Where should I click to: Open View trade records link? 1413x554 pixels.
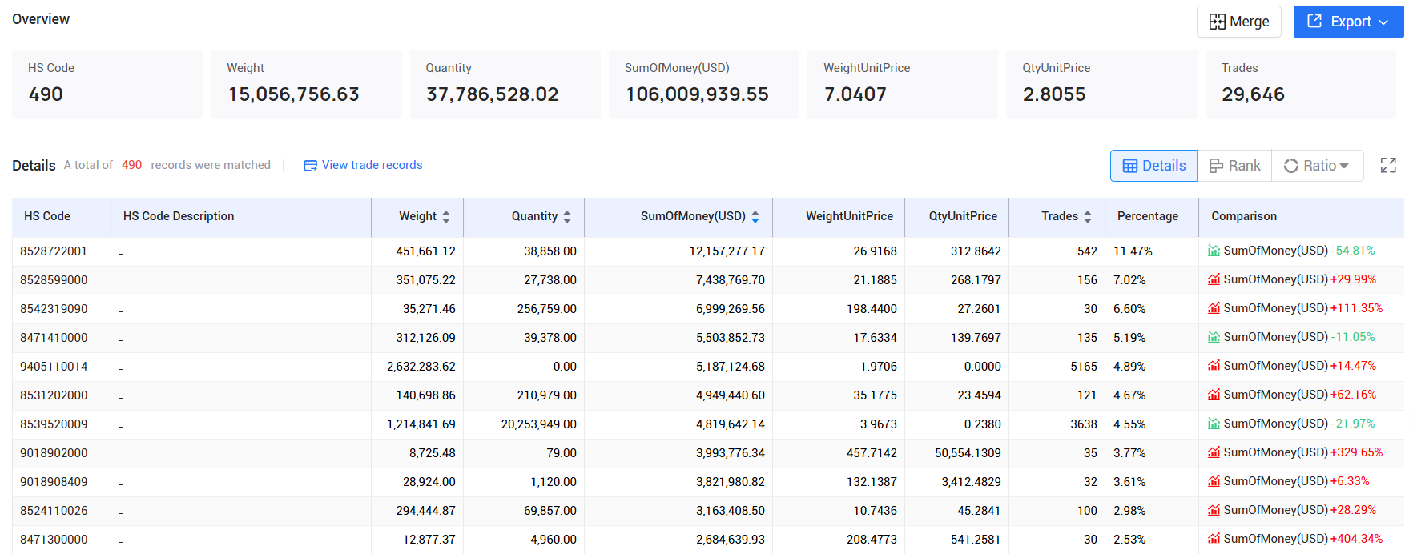(x=372, y=165)
